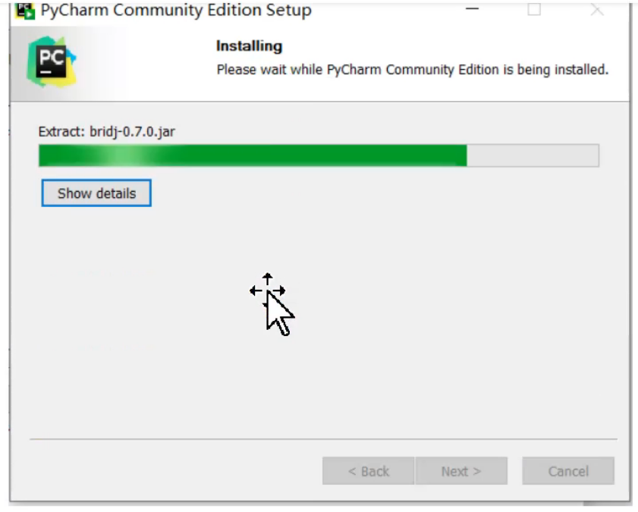Click the grayed-out Back button
Viewport: 638px width, 512px height.
point(368,471)
